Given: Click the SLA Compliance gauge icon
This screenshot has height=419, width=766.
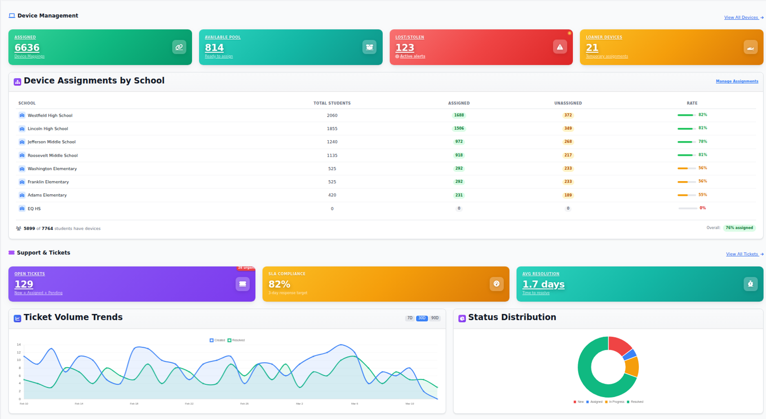Looking at the screenshot, I should coord(497,284).
